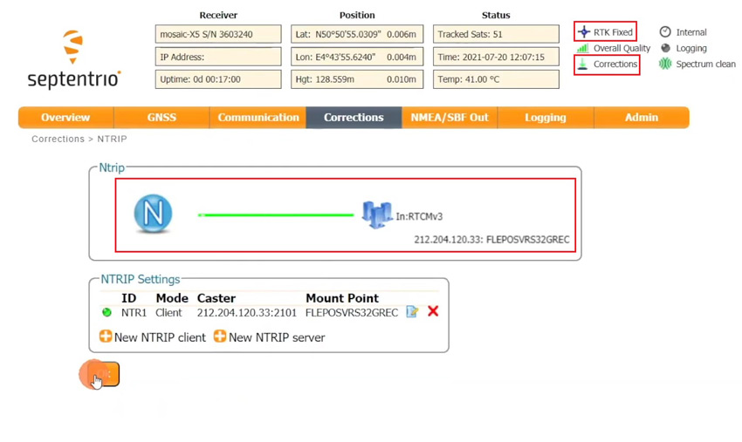Screen dimensions: 742x442
Task: Switch to the Communication tab
Action: click(258, 118)
